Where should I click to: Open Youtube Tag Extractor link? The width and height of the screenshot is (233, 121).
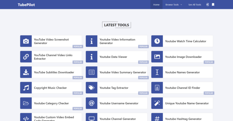tap(114, 88)
